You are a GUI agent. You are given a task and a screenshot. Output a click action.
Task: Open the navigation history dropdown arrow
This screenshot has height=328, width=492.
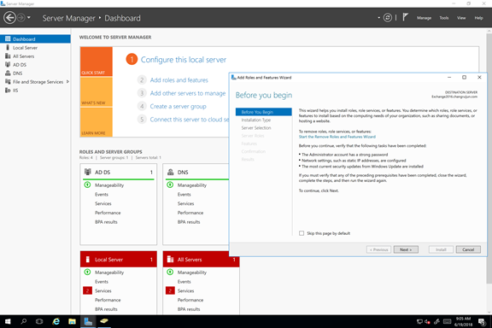click(29, 18)
